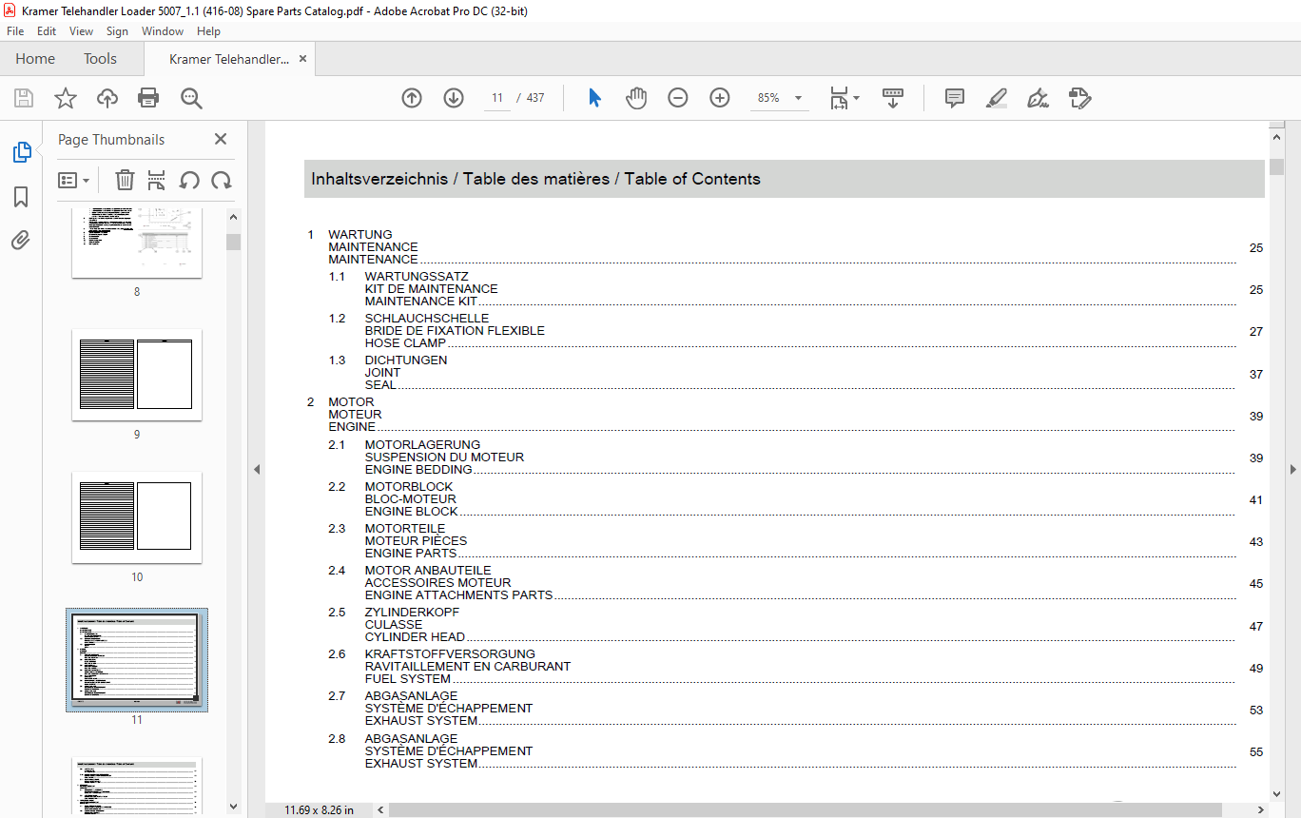Select the Highlight text pen tool

pyautogui.click(x=997, y=98)
